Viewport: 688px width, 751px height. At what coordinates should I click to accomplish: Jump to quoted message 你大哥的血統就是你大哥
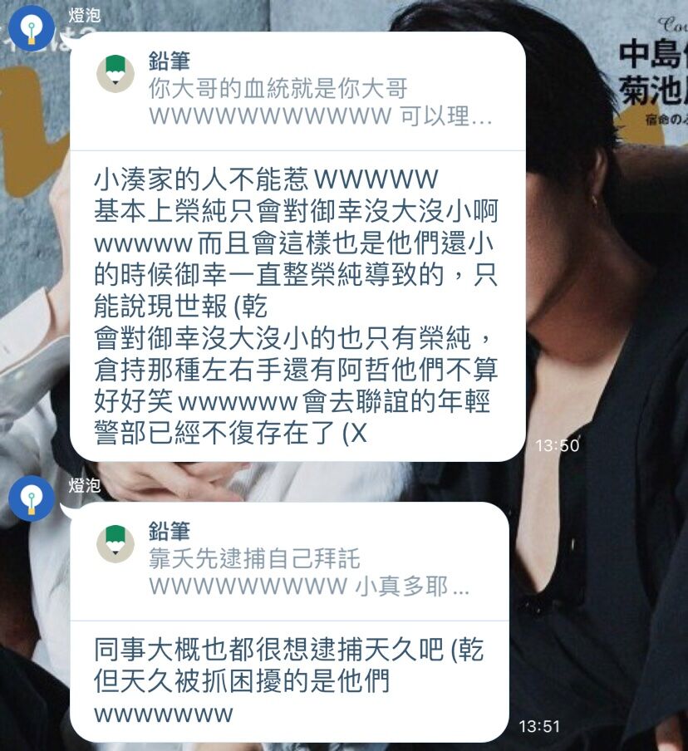coord(278,88)
